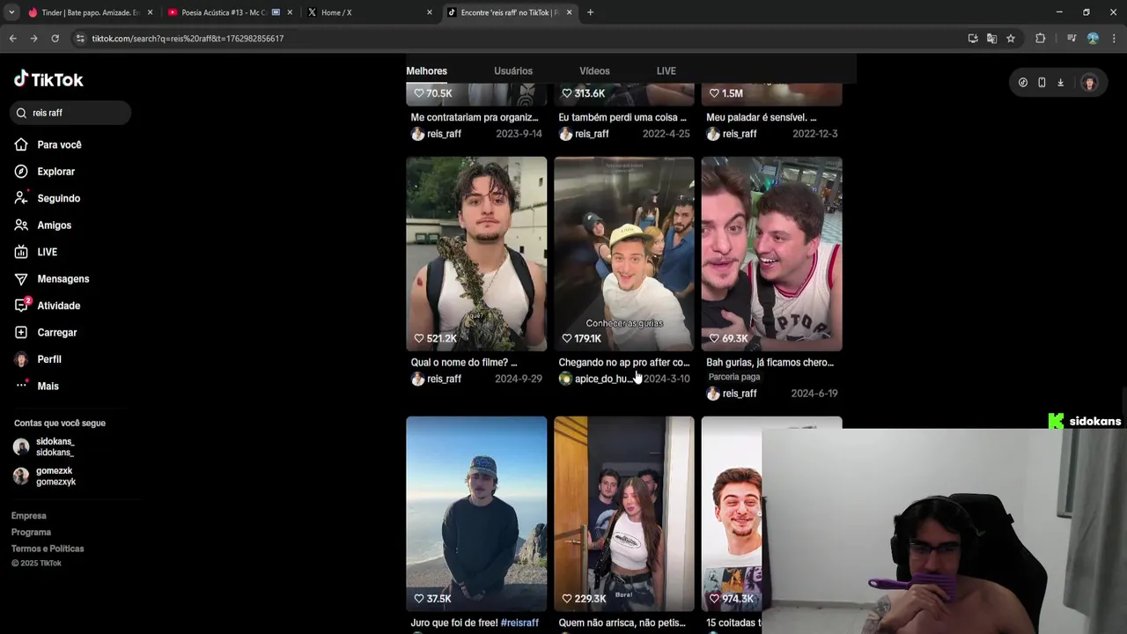Open Chrome's three-dot menu
This screenshot has height=634, width=1127.
(1114, 39)
